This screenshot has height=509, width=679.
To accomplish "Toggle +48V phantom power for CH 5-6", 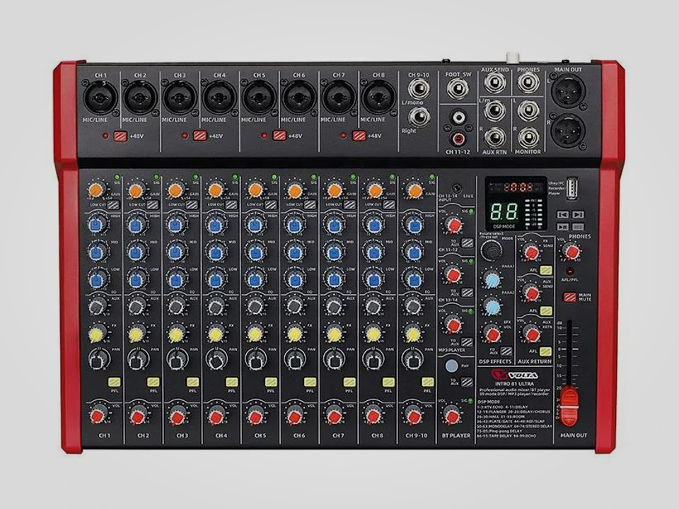I will pyautogui.click(x=280, y=136).
